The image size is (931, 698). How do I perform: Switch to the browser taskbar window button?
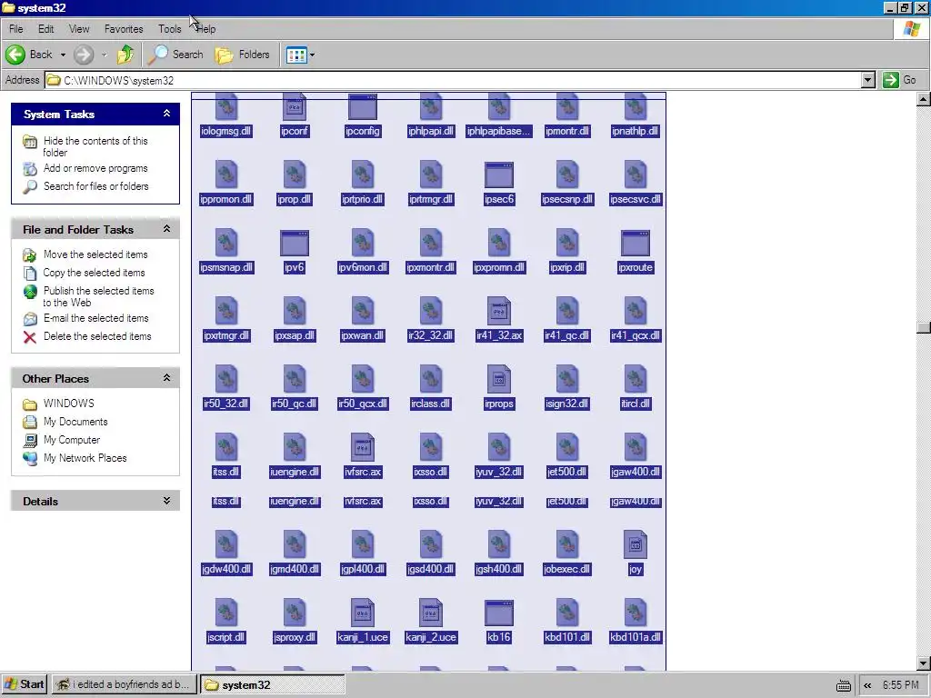(x=123, y=685)
